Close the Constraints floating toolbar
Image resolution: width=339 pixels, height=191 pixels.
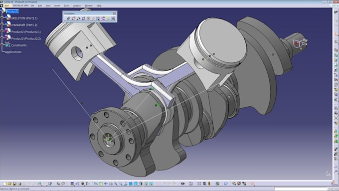pos(114,13)
